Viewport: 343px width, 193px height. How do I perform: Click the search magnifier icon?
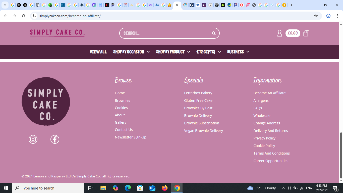tap(214, 33)
